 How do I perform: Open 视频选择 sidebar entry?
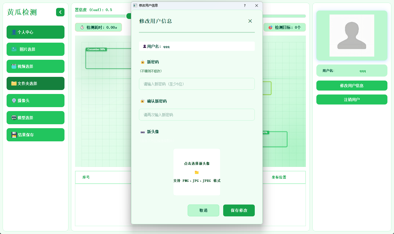pyautogui.click(x=36, y=66)
